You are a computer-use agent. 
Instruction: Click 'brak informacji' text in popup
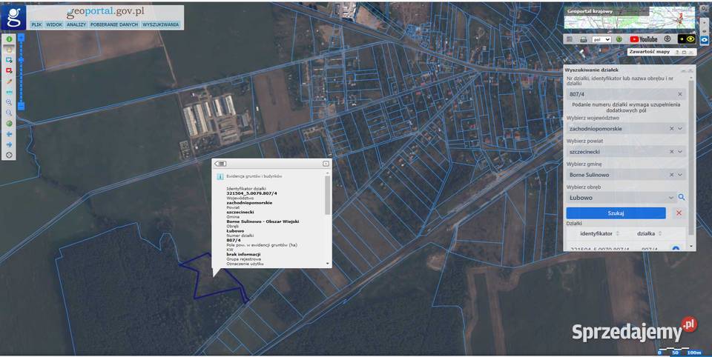(243, 255)
